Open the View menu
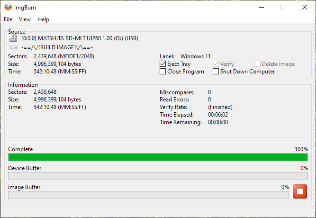Image resolution: width=316 pixels, height=218 pixels. (x=25, y=19)
